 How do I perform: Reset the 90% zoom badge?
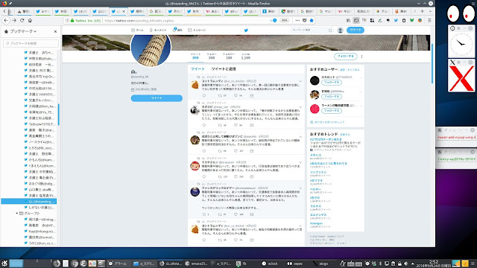[x=284, y=20]
